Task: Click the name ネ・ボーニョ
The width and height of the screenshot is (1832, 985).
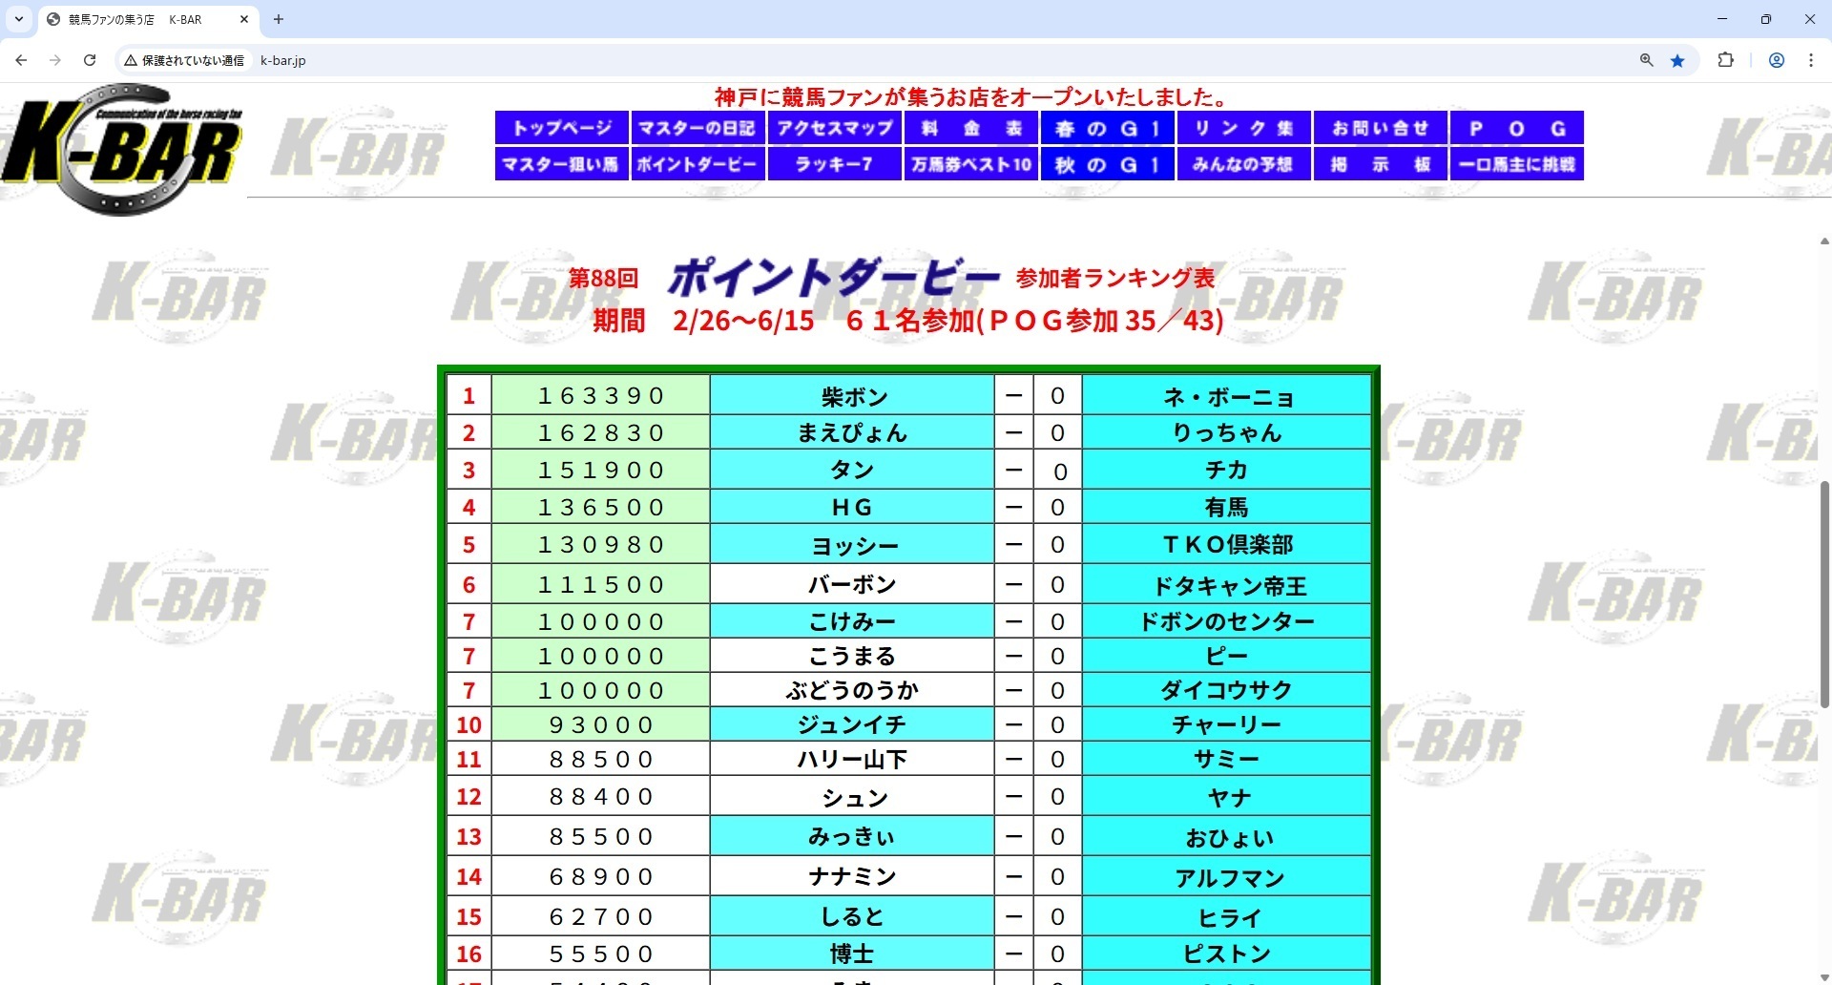Action: click(x=1228, y=396)
